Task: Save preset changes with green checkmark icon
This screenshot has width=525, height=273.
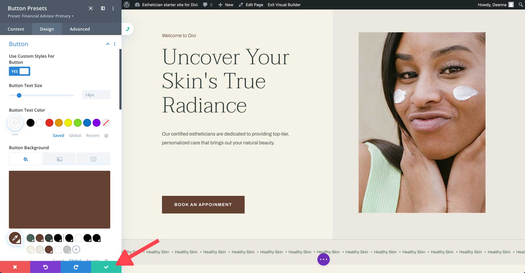Action: [106, 267]
